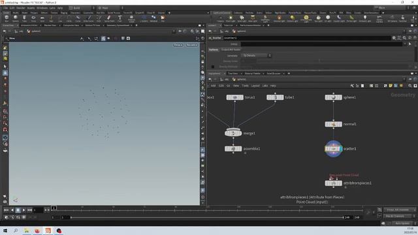The height and width of the screenshot is (235, 418).
Task: Select the Spray Paint shelf tool
Action: click(109, 18)
